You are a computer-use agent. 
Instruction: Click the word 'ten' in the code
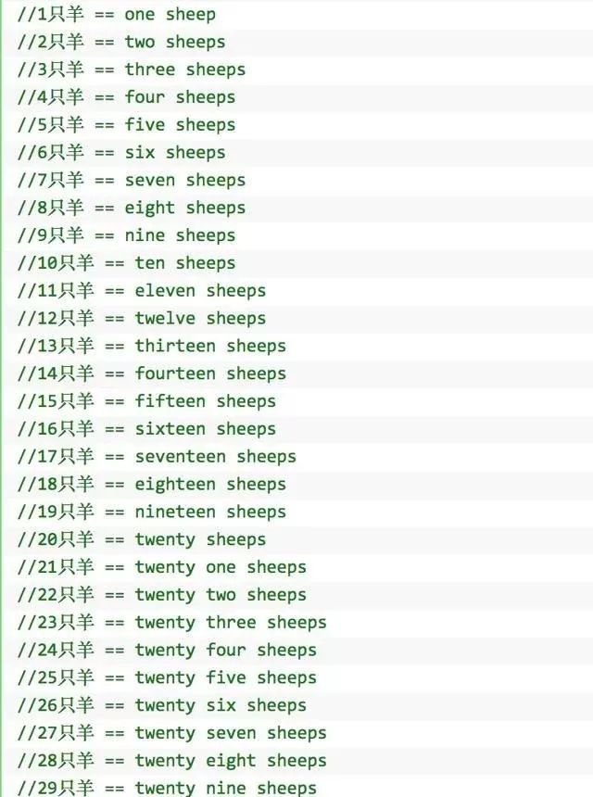(x=150, y=263)
